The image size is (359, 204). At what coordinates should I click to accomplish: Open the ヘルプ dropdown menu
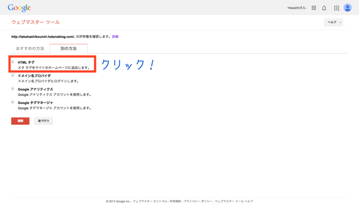coord(333,22)
